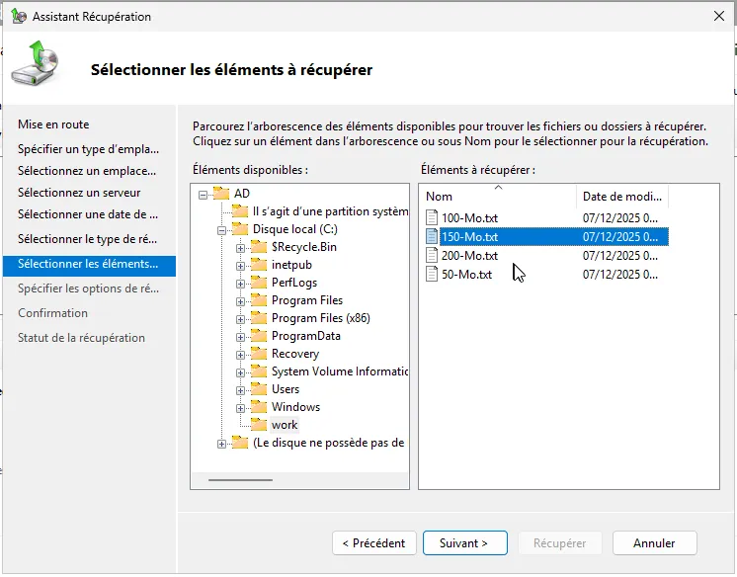
Task: Click the inetpub folder icon
Action: click(259, 265)
